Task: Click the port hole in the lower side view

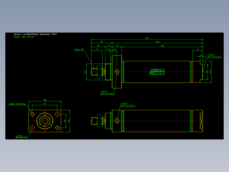Action: point(117,121)
